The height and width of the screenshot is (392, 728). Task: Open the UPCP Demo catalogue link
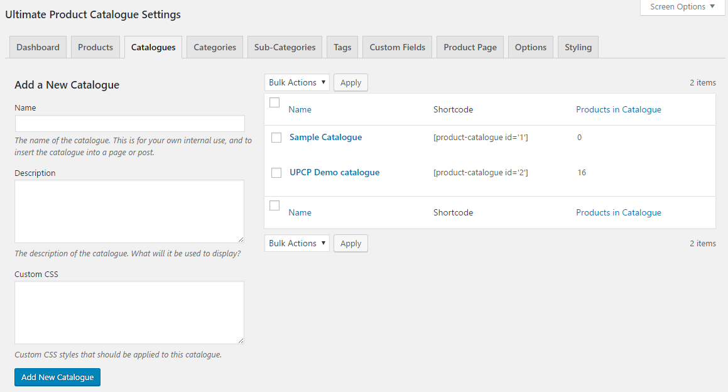[334, 172]
